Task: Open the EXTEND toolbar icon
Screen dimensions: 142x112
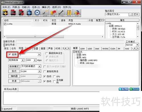Action: (53, 13)
